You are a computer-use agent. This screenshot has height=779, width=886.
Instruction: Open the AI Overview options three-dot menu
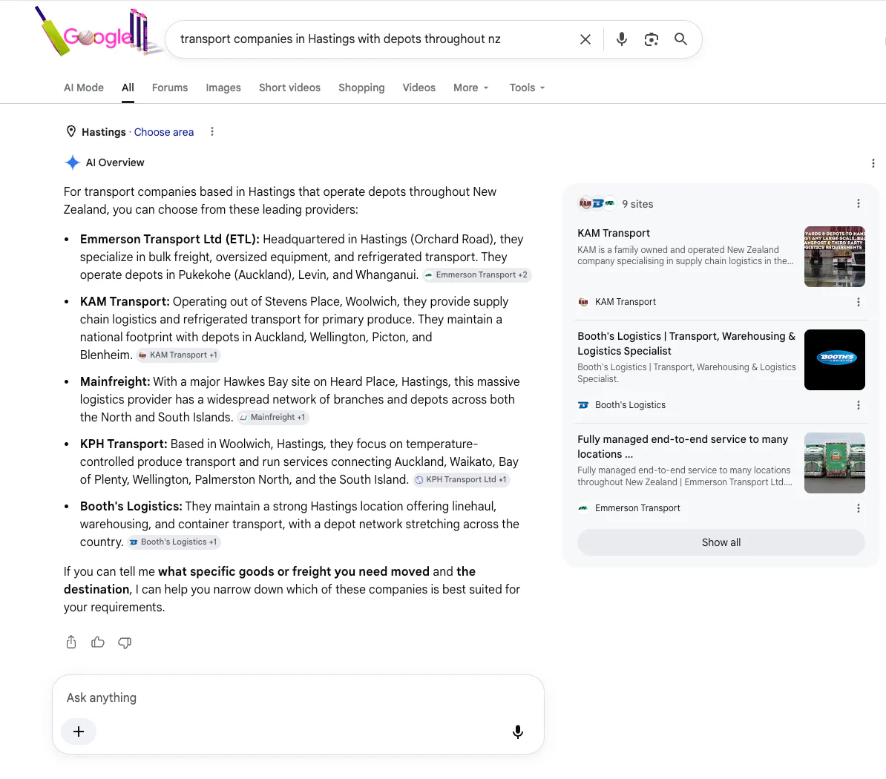pos(873,163)
